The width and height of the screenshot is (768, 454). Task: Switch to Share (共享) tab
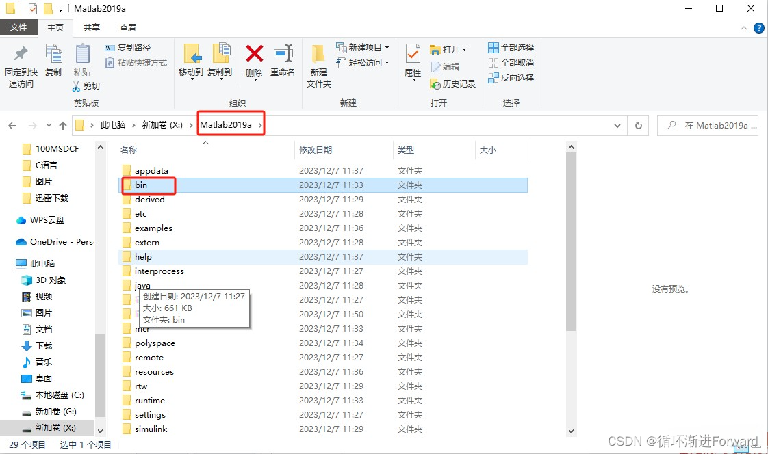[x=92, y=28]
